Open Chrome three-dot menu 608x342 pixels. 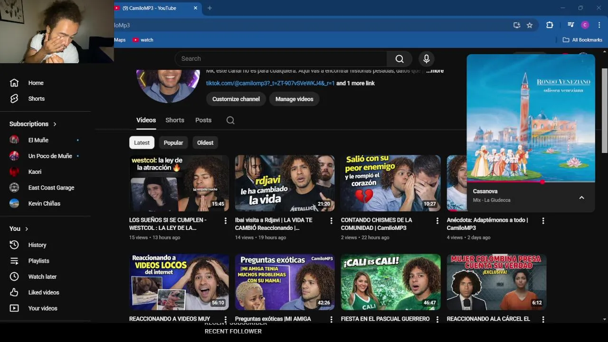coord(599,25)
